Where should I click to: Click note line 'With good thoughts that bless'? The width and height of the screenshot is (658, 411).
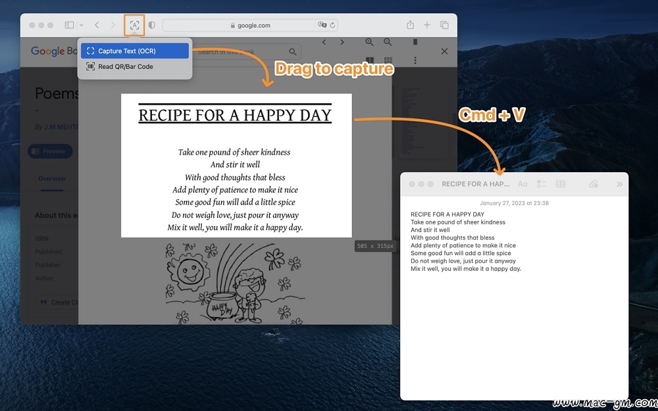pos(453,238)
